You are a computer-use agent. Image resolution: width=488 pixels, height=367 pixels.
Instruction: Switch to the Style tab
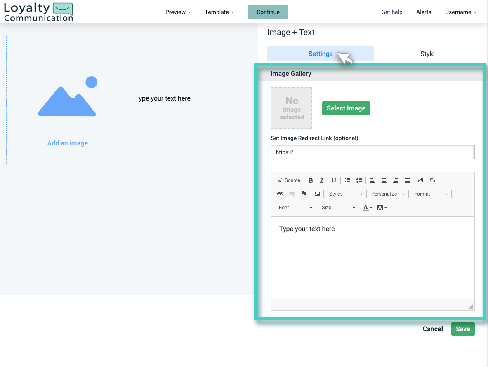coord(427,54)
